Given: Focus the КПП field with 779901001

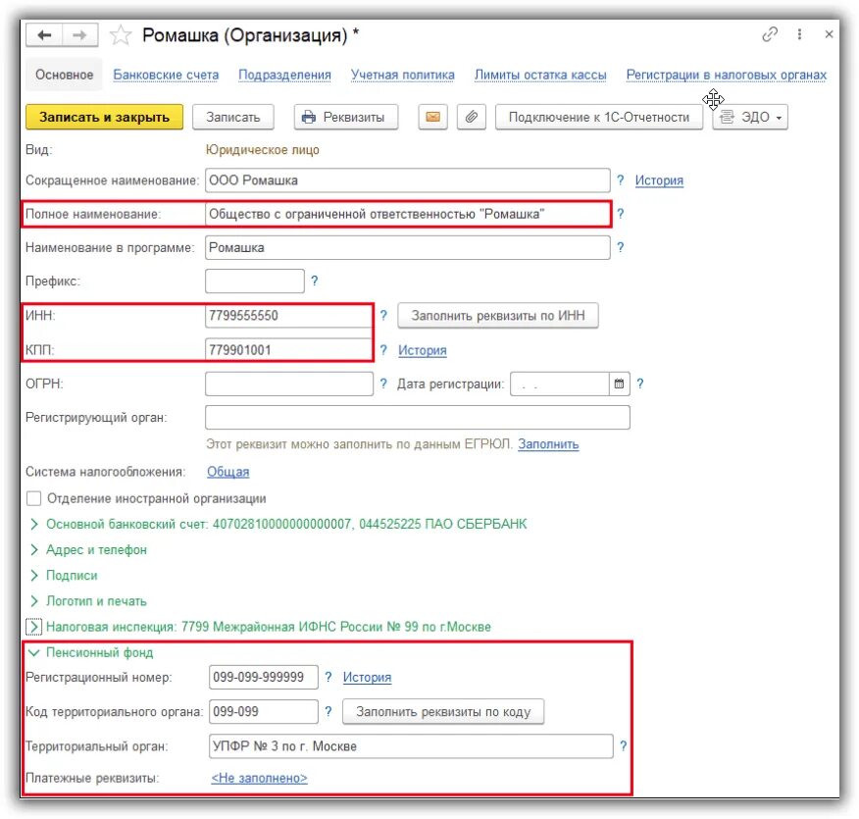Looking at the screenshot, I should pos(288,349).
